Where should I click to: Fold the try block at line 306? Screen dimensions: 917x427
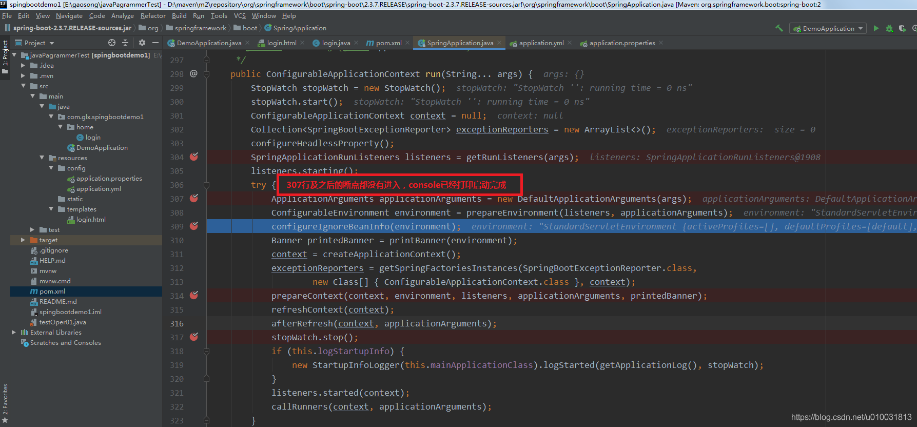click(207, 185)
